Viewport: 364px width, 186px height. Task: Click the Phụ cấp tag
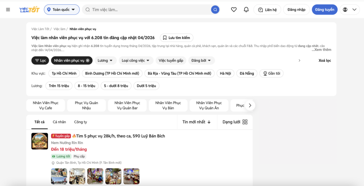(79, 157)
